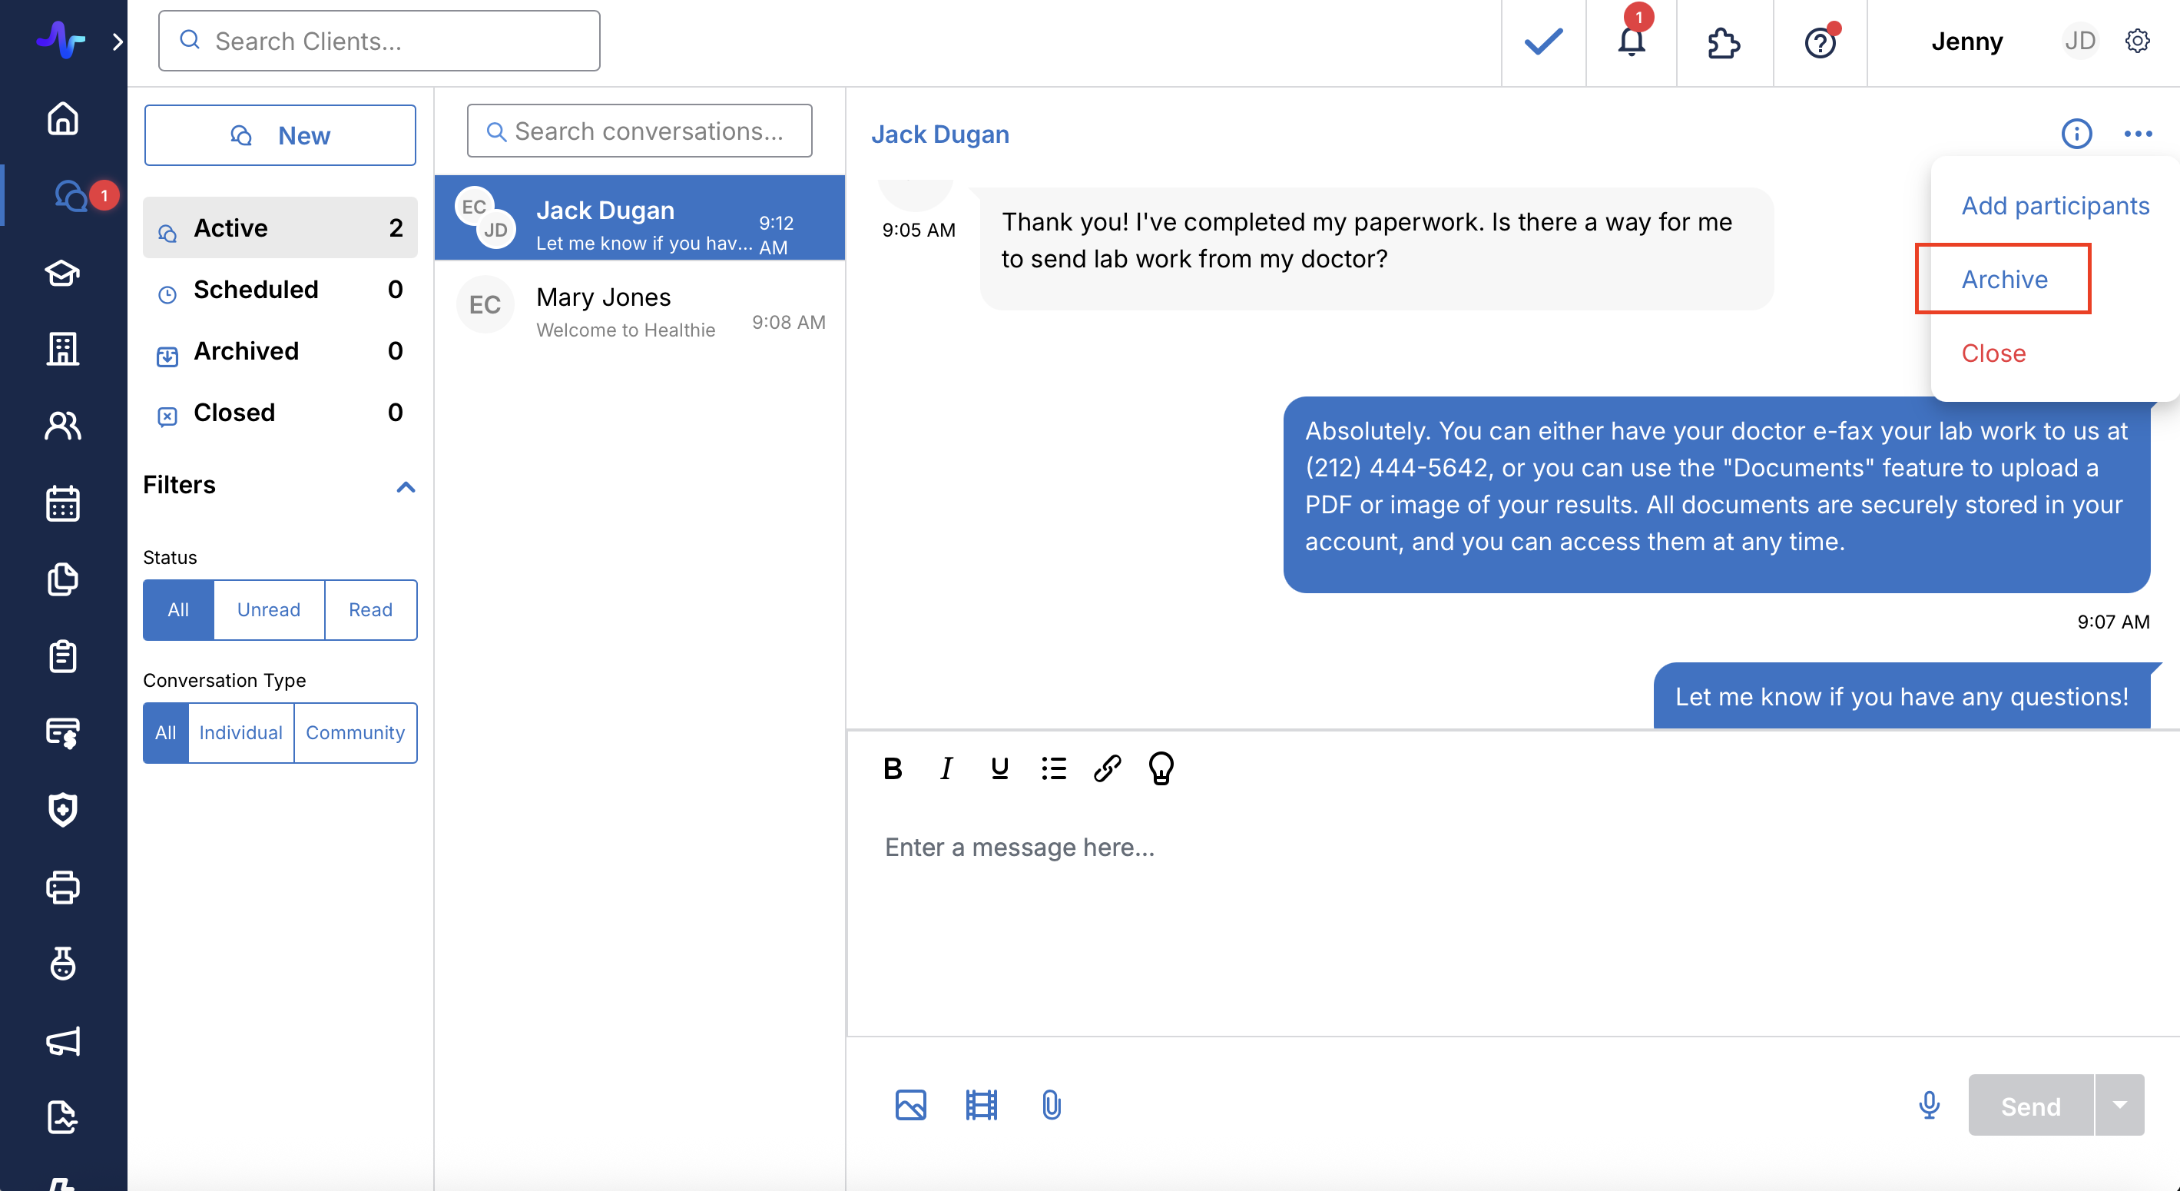Choose Add participants from menu
Image resolution: width=2180 pixels, height=1191 pixels.
pos(2055,206)
